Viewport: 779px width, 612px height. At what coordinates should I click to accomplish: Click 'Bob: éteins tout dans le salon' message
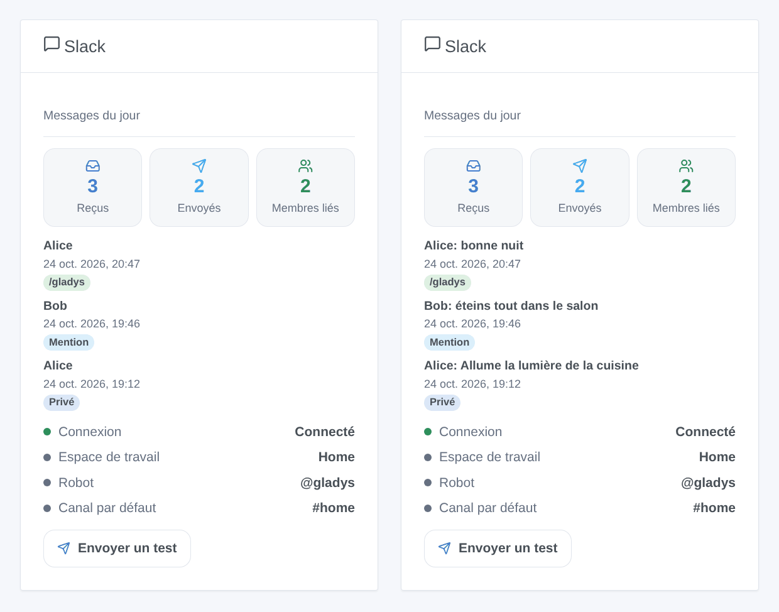[x=511, y=306]
